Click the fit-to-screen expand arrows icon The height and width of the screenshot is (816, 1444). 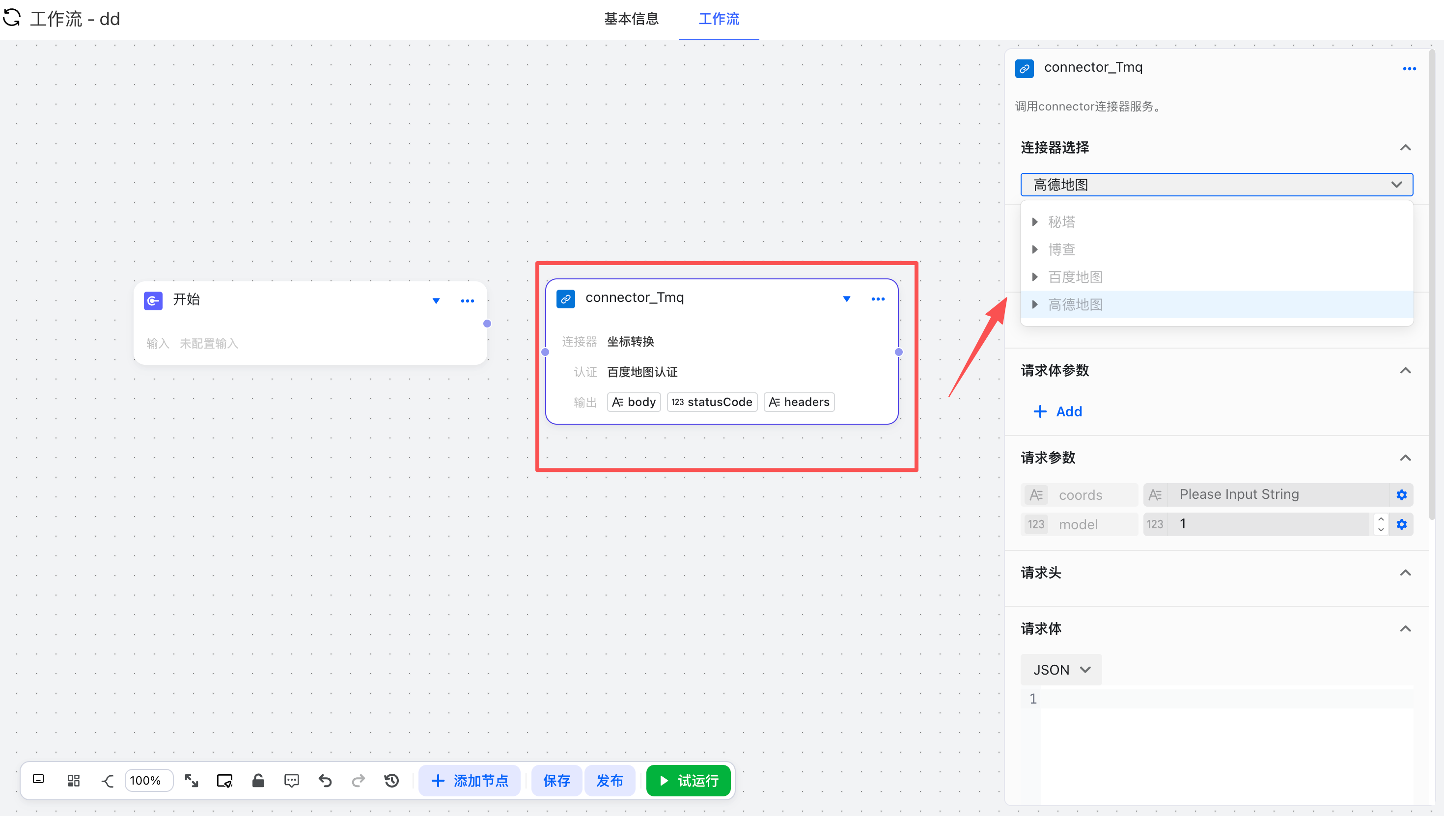[191, 781]
